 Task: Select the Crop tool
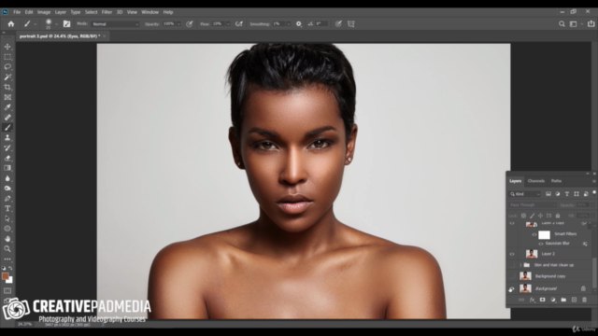point(7,87)
